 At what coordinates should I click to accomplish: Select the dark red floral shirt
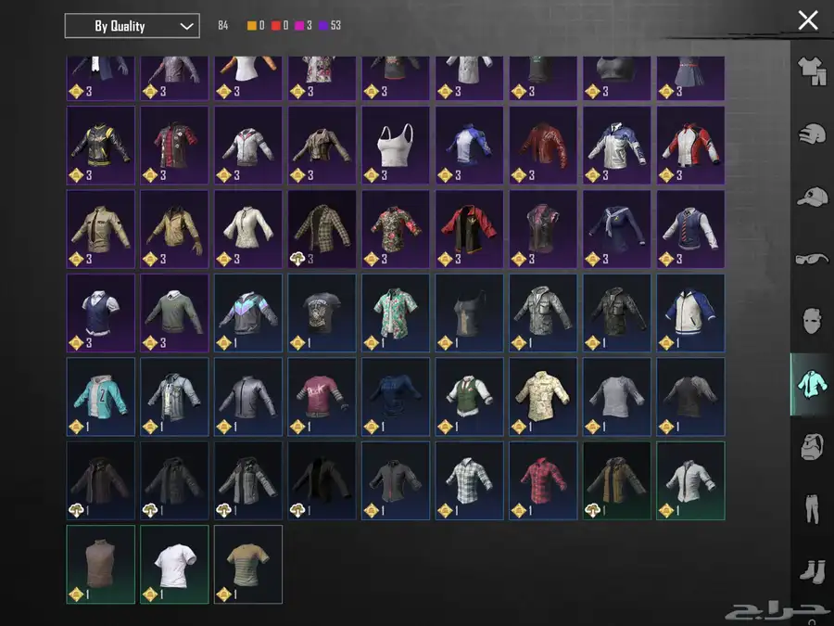pos(396,229)
